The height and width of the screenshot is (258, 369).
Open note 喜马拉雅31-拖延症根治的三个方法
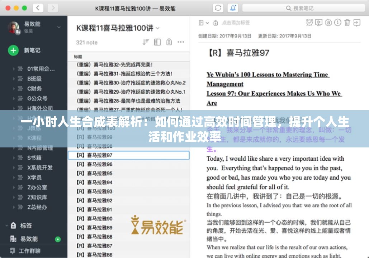[x=128, y=74]
